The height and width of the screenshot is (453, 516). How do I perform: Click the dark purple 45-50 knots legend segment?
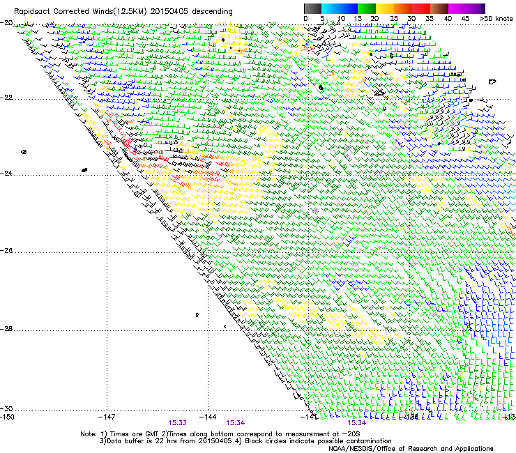tap(476, 8)
